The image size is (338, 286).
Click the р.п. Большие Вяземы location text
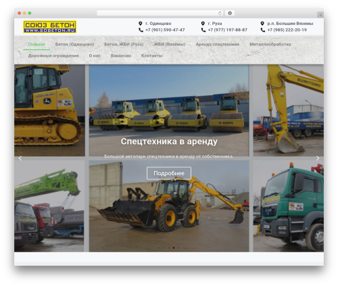290,24
